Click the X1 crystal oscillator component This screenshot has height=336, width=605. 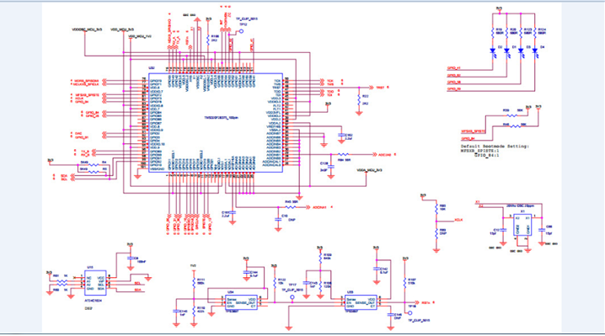pyautogui.click(x=522, y=225)
